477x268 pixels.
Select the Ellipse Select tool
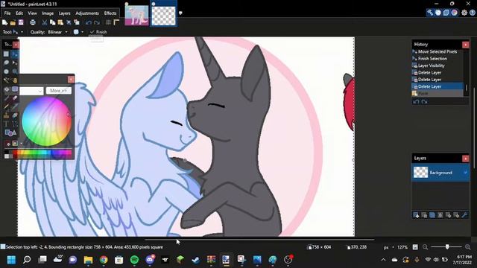pos(6,71)
